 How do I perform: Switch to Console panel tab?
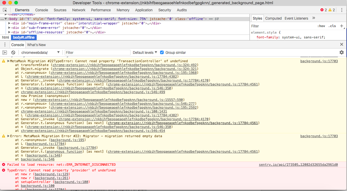coord(42,10)
